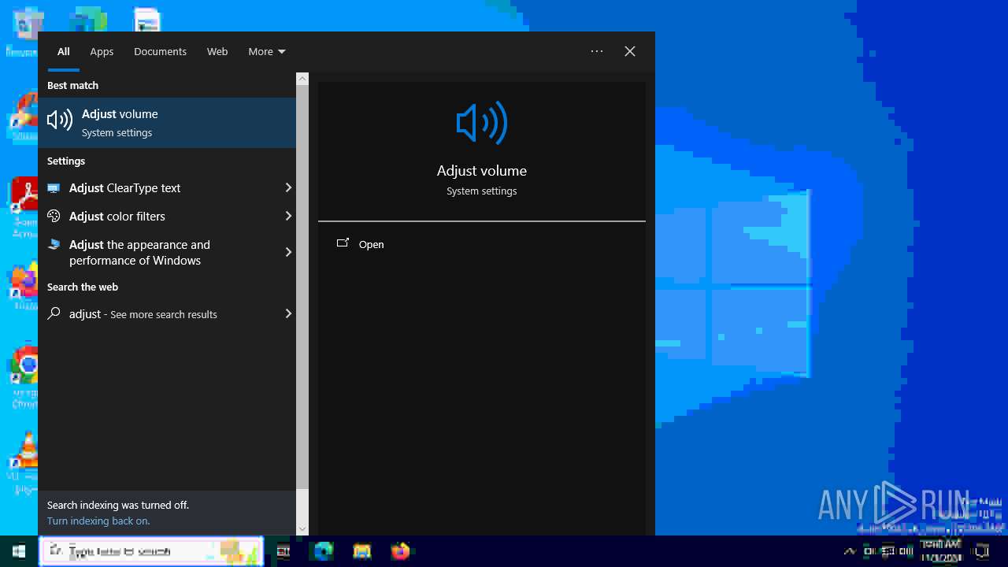Click the monitor icon next to Adjust ClearType text
Screen dimensions: 1008x567
(54, 188)
